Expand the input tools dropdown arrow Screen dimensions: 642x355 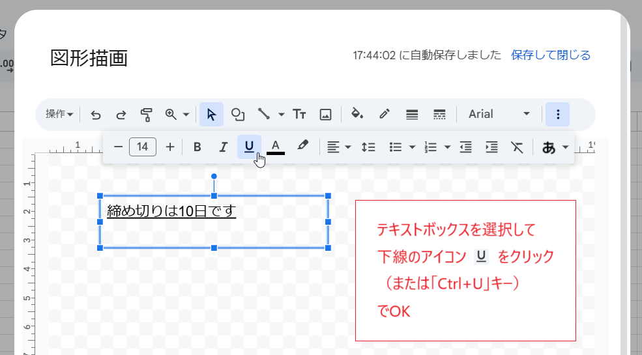pos(566,147)
